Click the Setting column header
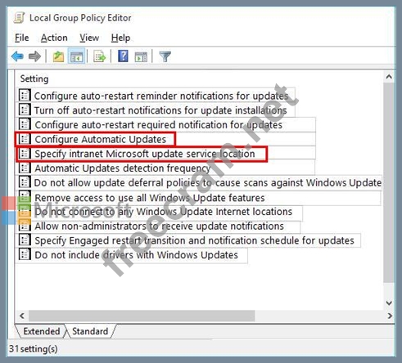This screenshot has height=363, width=402. coord(34,78)
